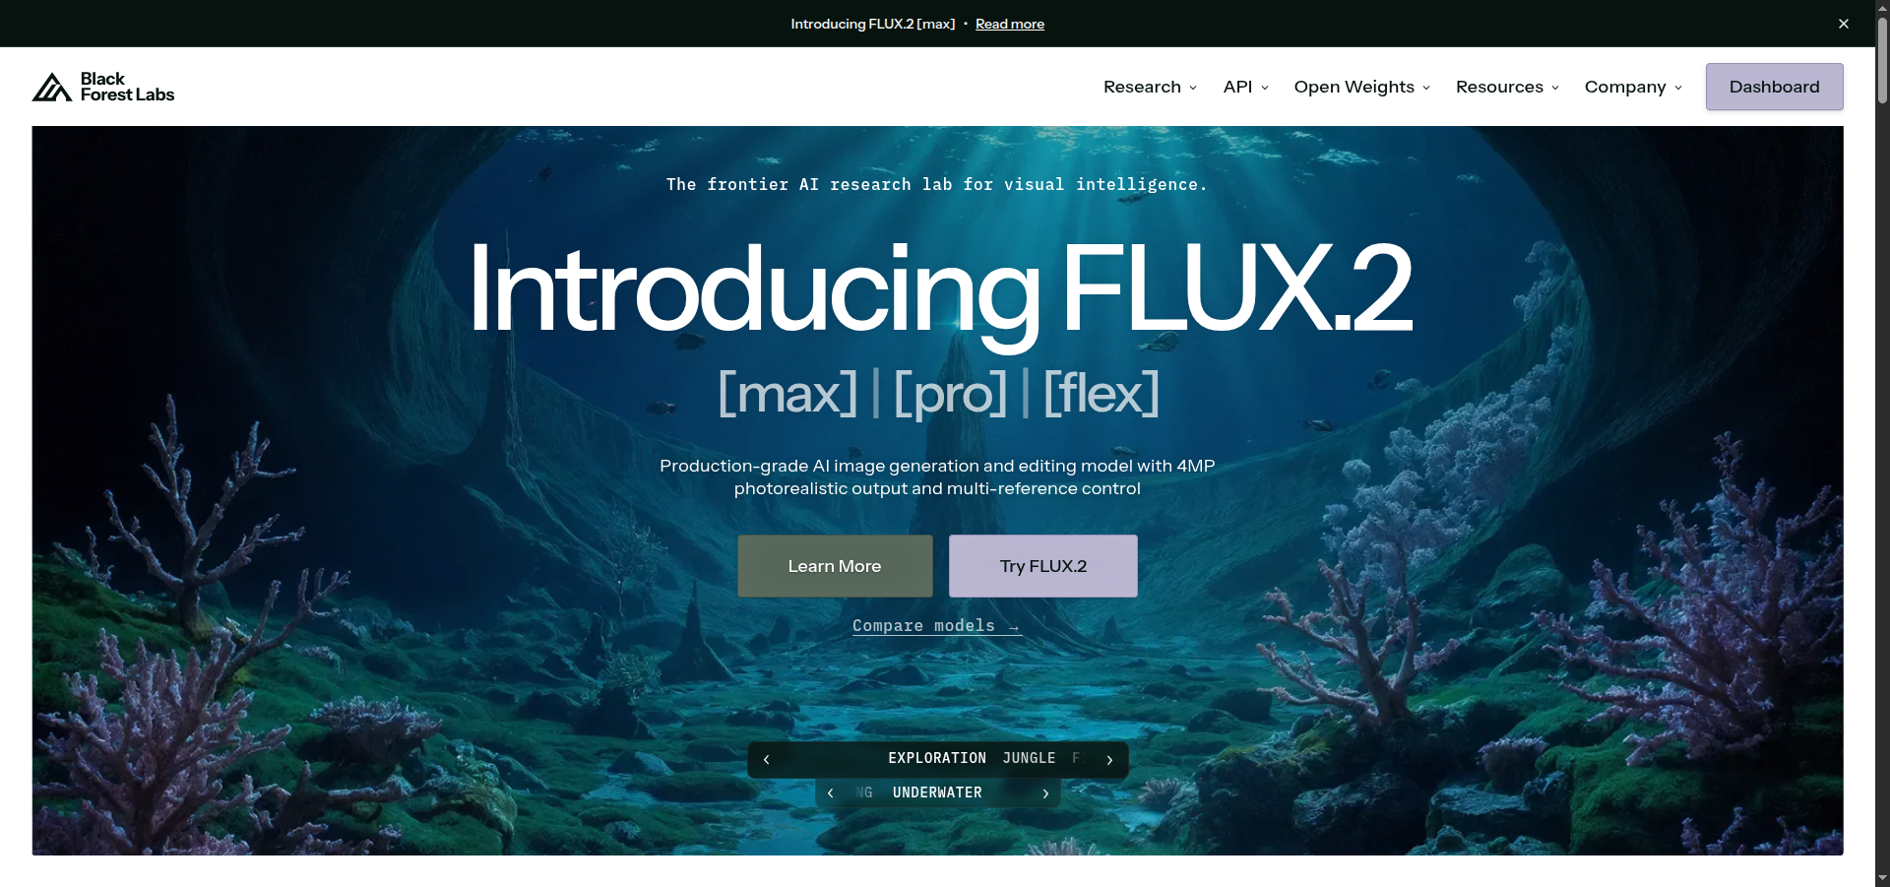The width and height of the screenshot is (1890, 887).
Task: Dismiss the FLUX.2 announcement banner
Action: click(x=1844, y=24)
